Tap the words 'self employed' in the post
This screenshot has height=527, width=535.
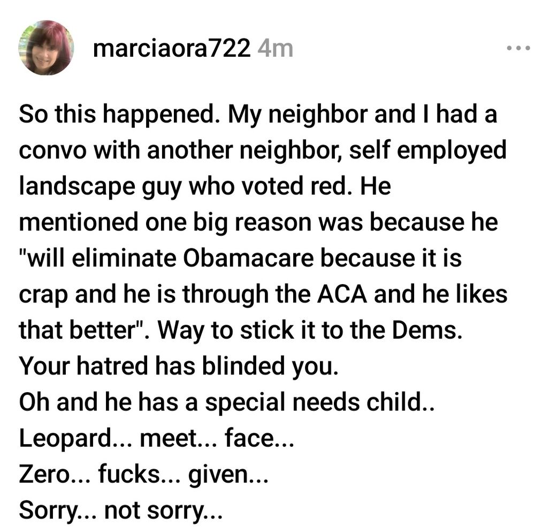click(x=427, y=151)
